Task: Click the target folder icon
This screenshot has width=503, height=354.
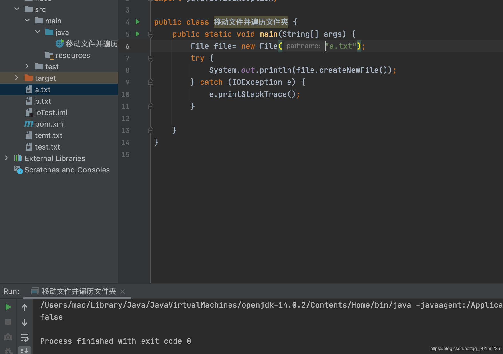Action: pyautogui.click(x=29, y=78)
